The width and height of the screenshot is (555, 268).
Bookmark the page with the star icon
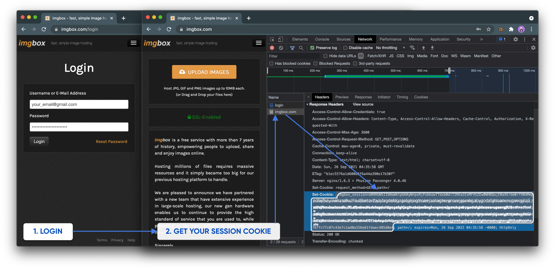click(x=488, y=29)
